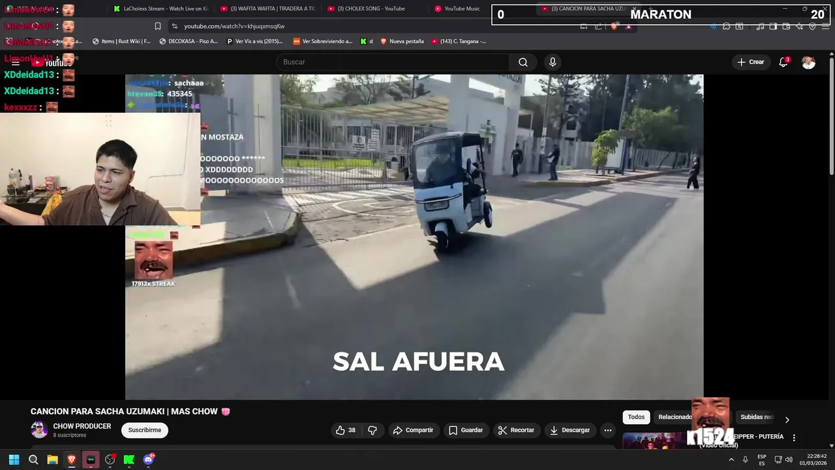835x470 pixels.
Task: Open Brave browser taskbar icon
Action: pos(71,460)
